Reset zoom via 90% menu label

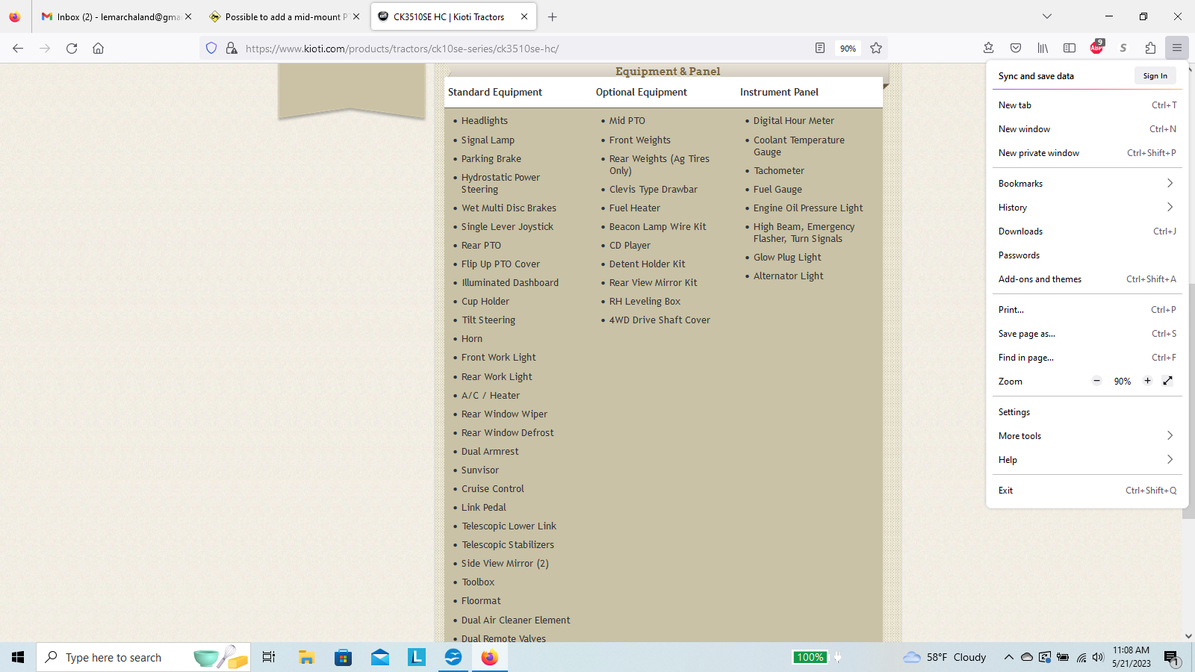pos(1123,382)
